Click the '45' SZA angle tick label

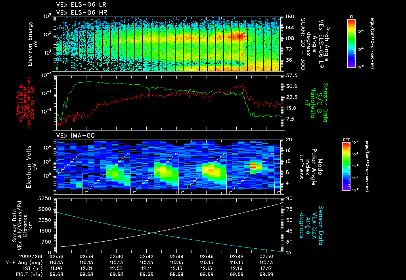tap(289, 231)
